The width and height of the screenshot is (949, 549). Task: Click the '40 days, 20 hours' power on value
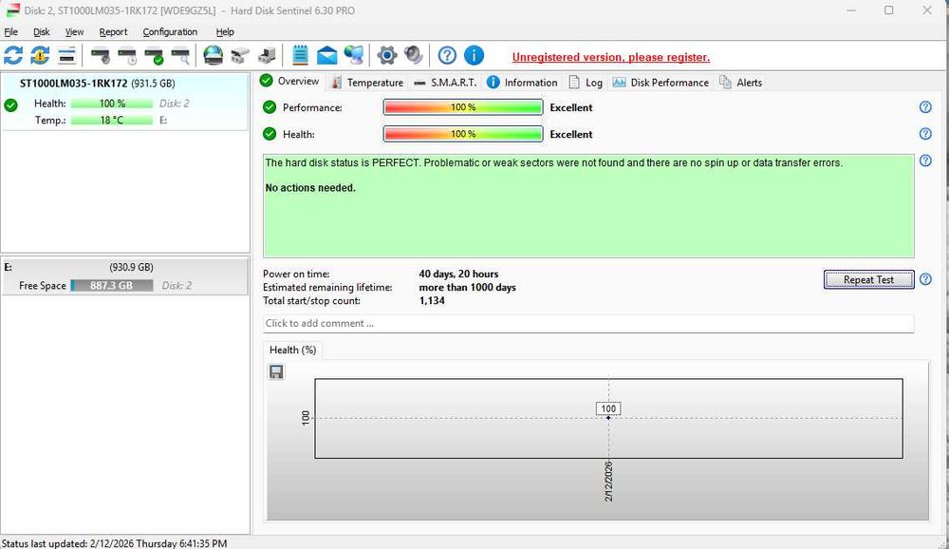[x=458, y=274]
